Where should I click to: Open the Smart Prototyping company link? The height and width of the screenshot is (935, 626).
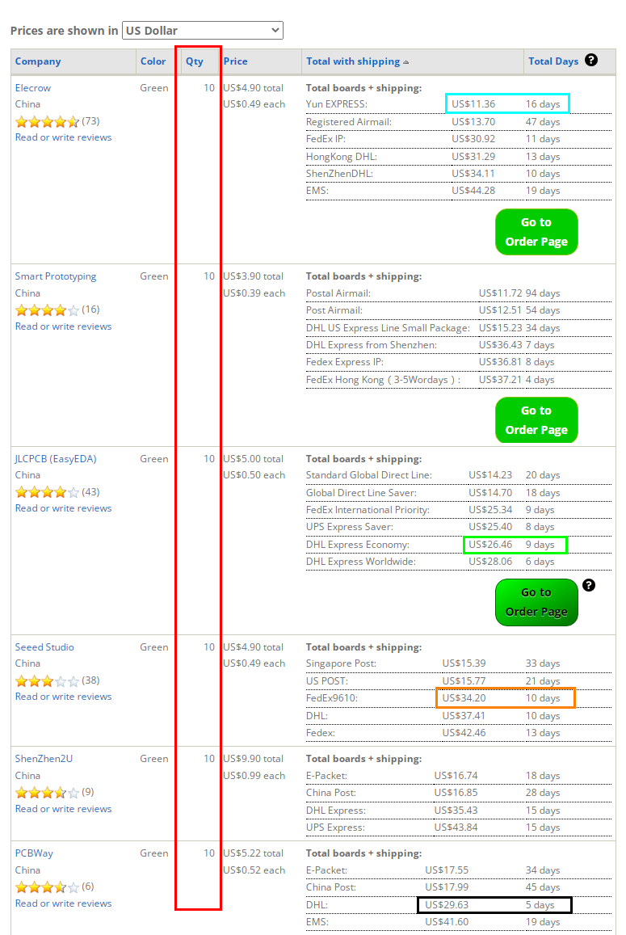pos(56,276)
